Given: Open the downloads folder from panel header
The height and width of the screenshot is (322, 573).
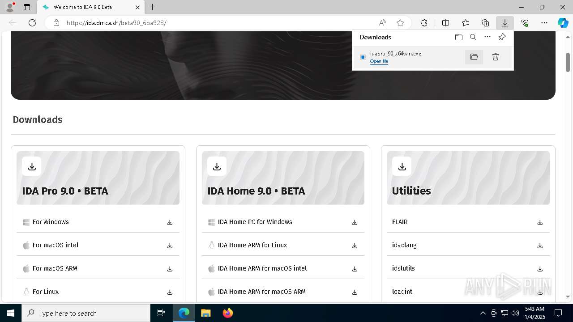Looking at the screenshot, I should [459, 37].
